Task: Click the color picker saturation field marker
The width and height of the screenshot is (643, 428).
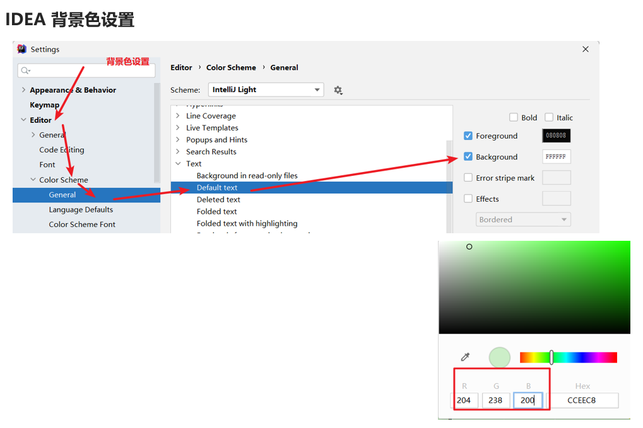Action: [469, 246]
